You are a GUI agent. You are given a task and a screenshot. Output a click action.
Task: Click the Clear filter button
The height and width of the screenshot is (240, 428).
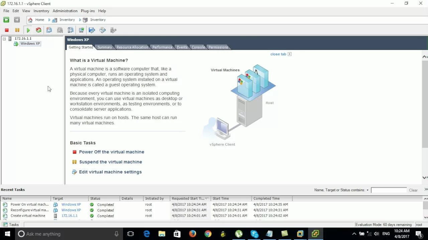(x=413, y=190)
